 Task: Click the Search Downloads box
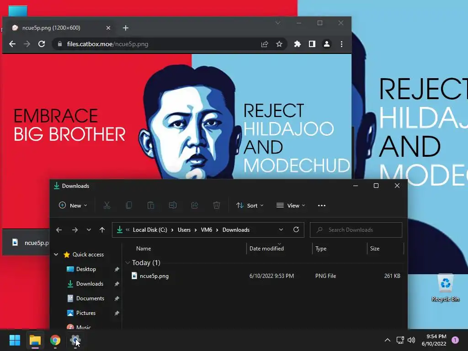click(356, 230)
